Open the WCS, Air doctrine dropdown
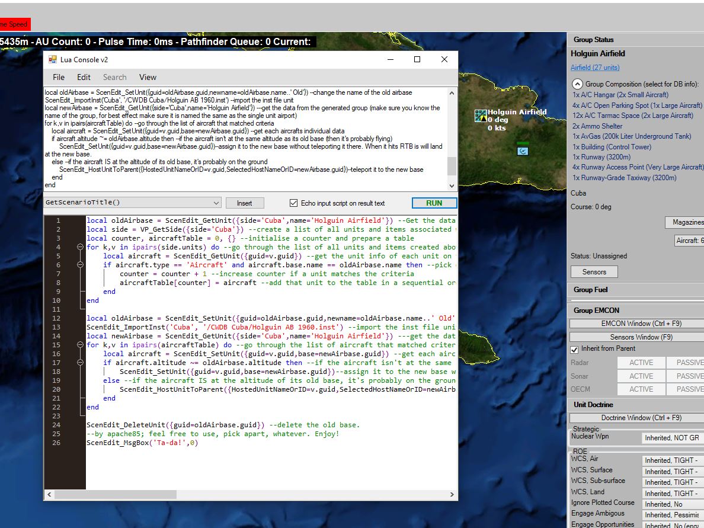Viewport: 704px width, 528px height. pos(673,460)
